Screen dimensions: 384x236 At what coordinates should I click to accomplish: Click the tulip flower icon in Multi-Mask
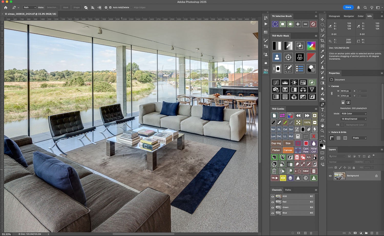tap(300, 57)
